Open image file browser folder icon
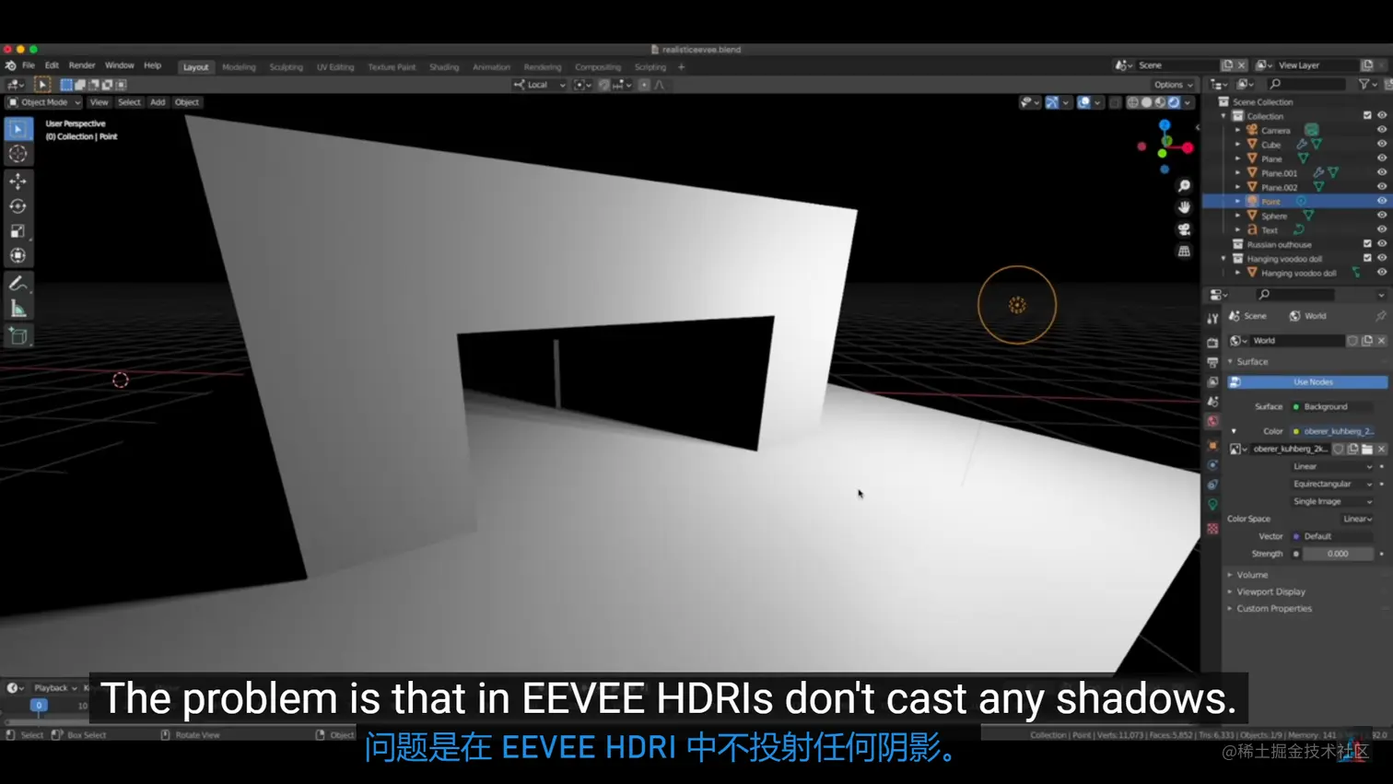Viewport: 1393px width, 784px height. (x=1367, y=449)
